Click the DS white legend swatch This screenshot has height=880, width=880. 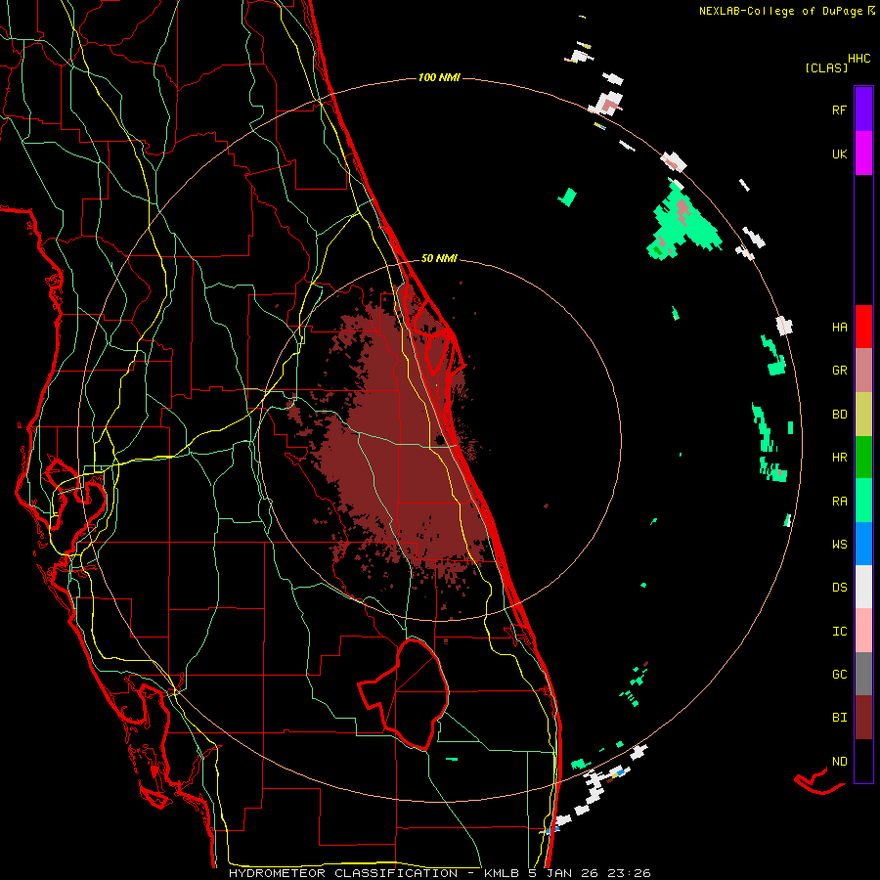[x=863, y=587]
